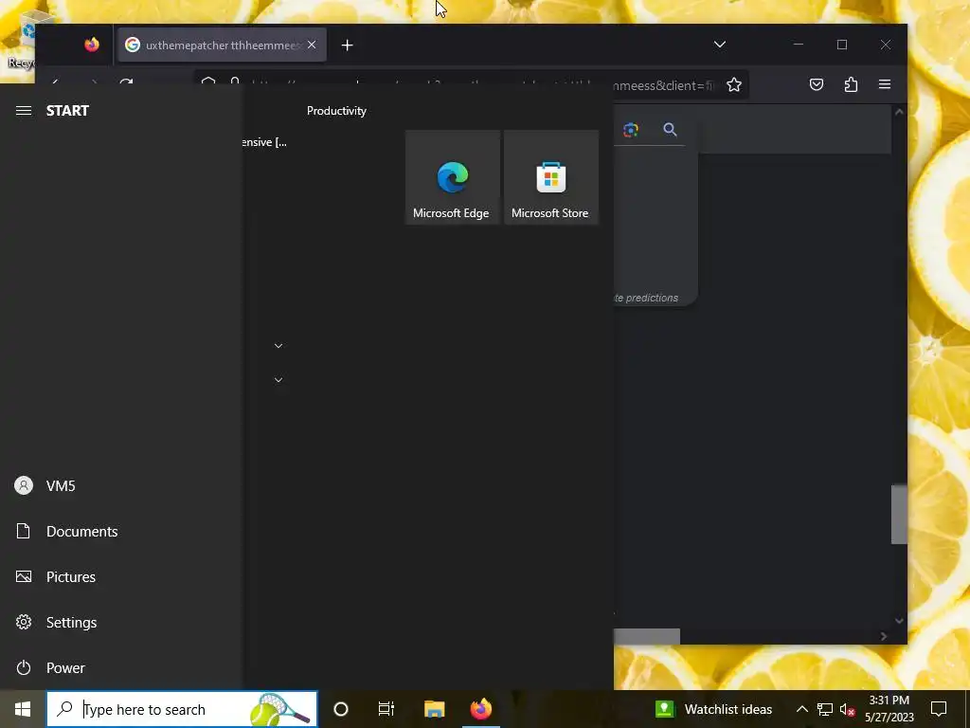The width and height of the screenshot is (970, 728).
Task: Open Cortana circle icon on taskbar
Action: [x=340, y=709]
